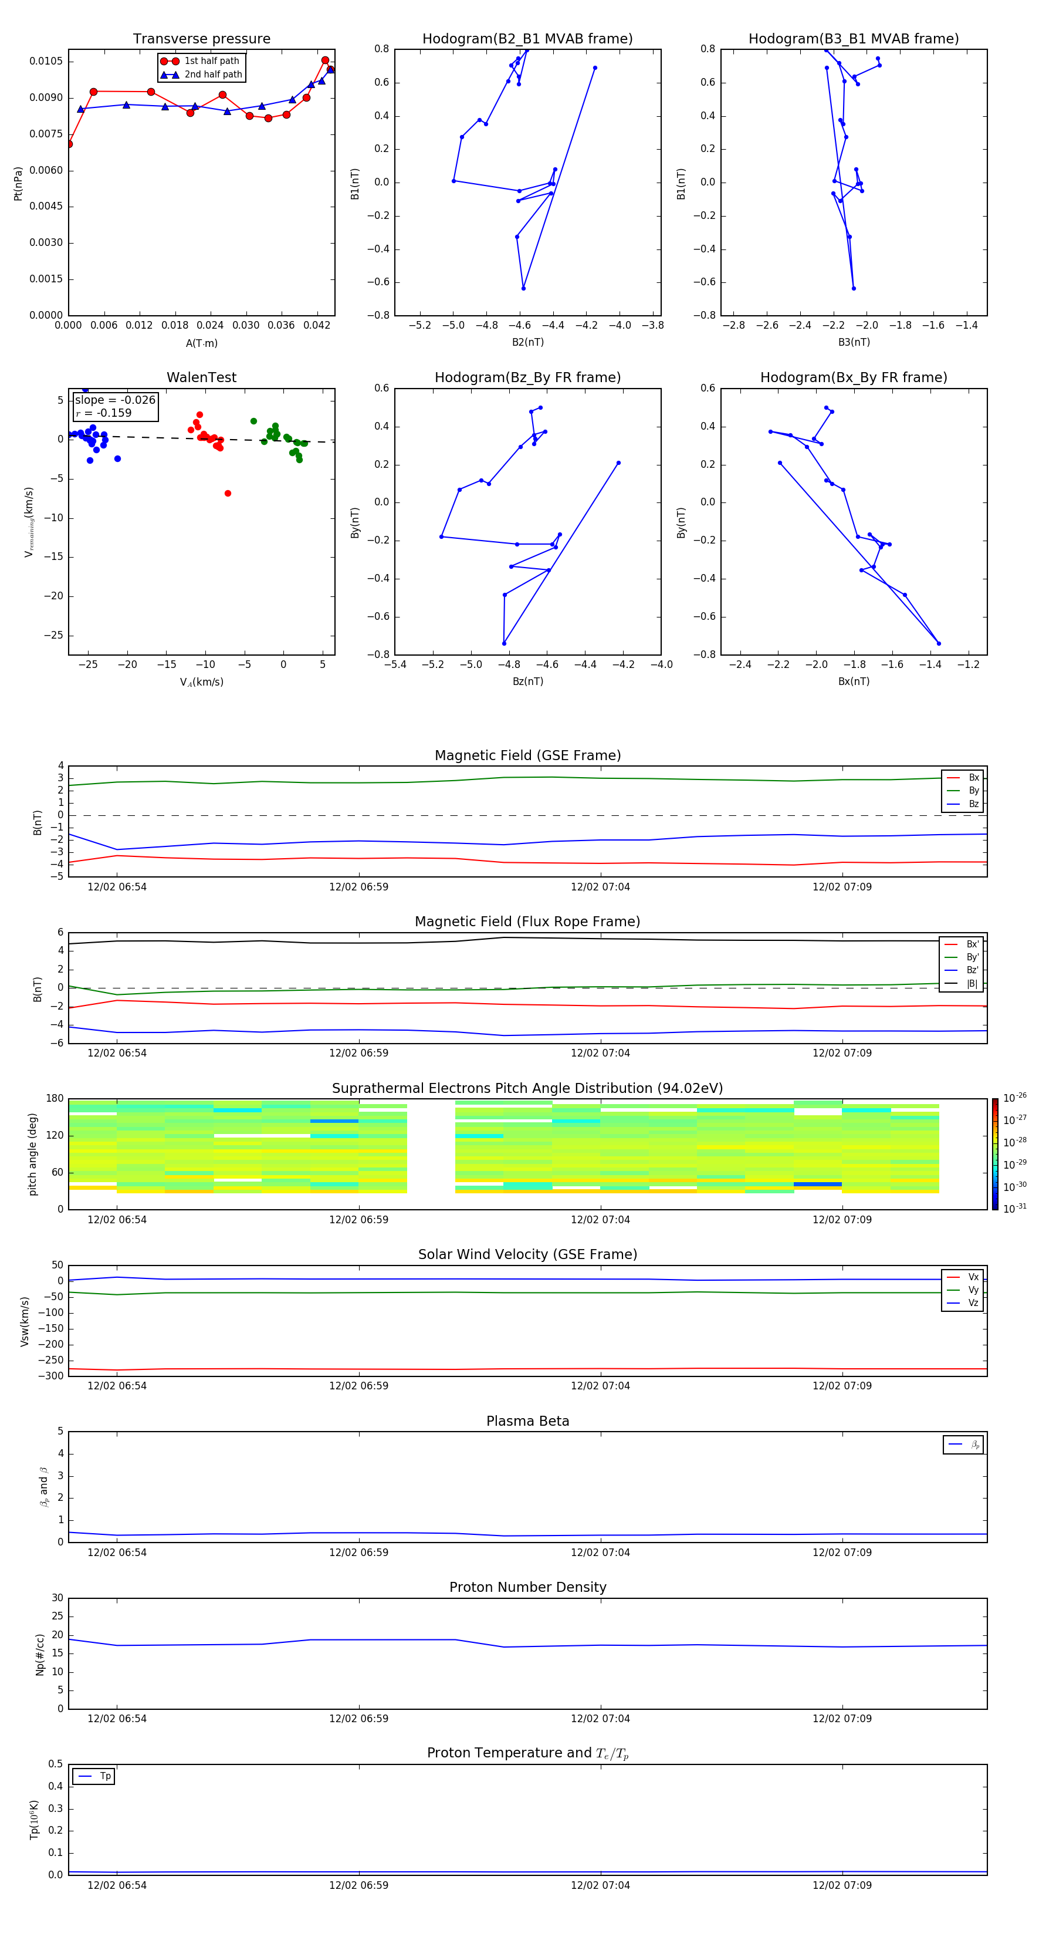Click the 'Bx(nT)' x-axis label
The image size is (1056, 1937).
tap(854, 681)
